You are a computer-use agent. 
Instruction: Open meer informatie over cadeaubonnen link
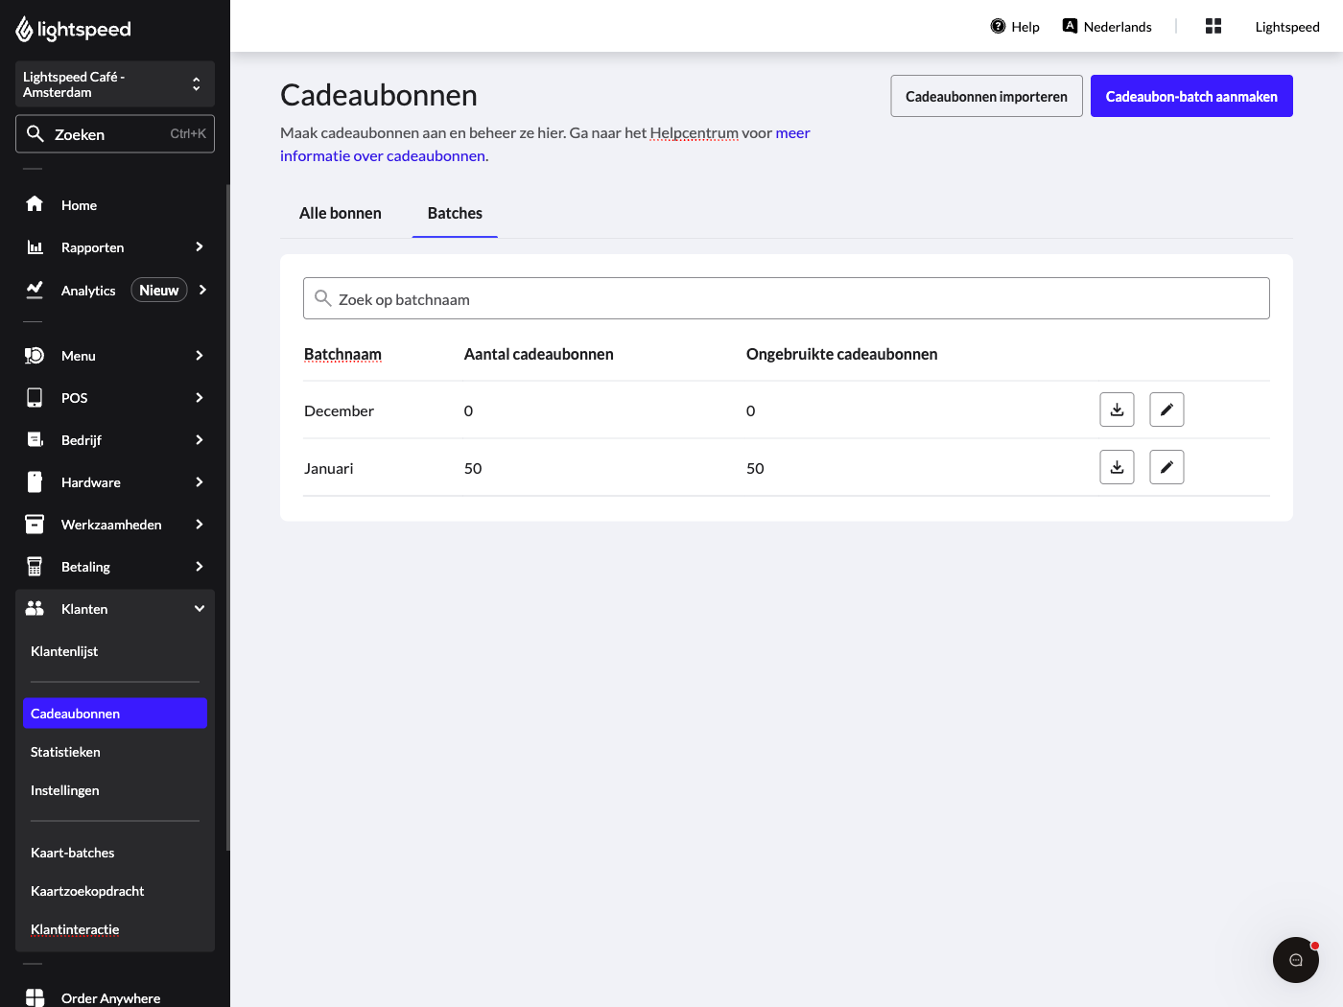[545, 144]
